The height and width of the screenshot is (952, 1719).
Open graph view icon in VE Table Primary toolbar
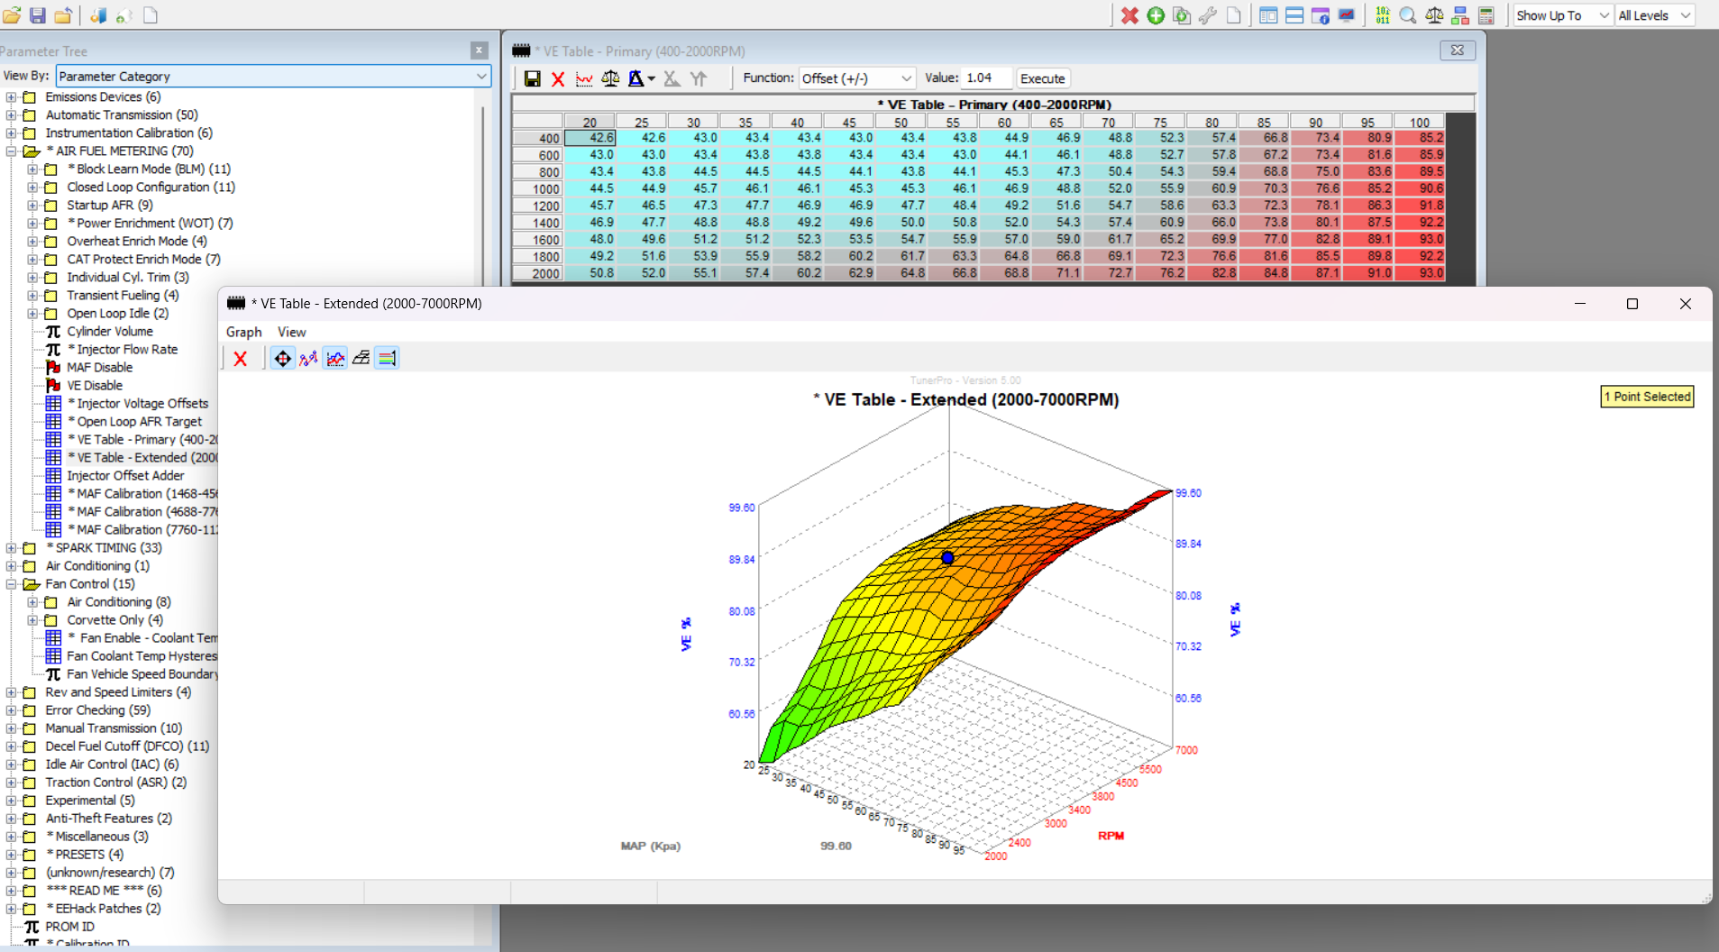pos(585,78)
